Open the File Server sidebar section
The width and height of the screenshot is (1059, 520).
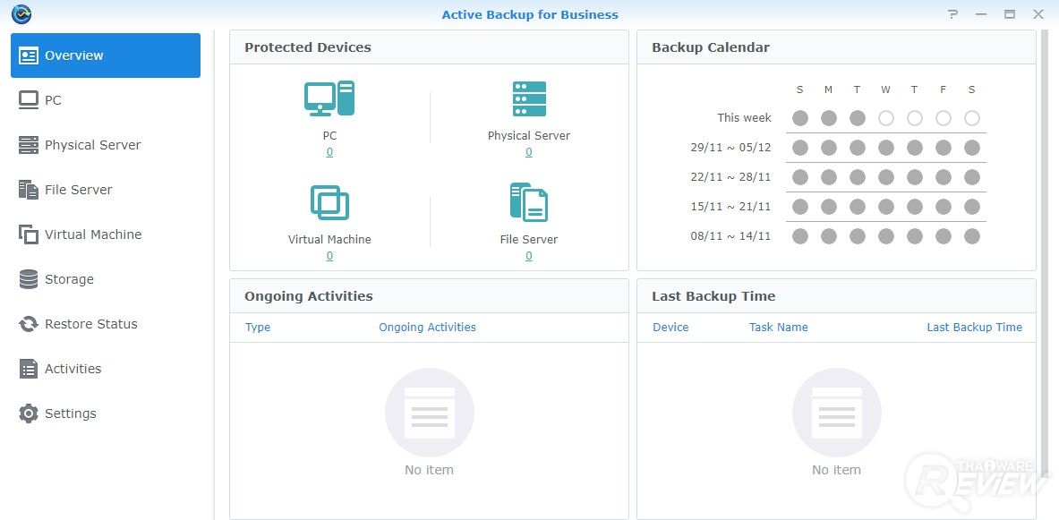pos(78,190)
